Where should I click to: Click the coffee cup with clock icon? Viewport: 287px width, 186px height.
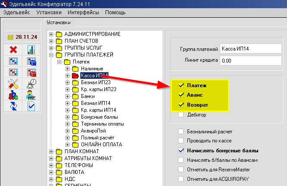tap(31, 83)
